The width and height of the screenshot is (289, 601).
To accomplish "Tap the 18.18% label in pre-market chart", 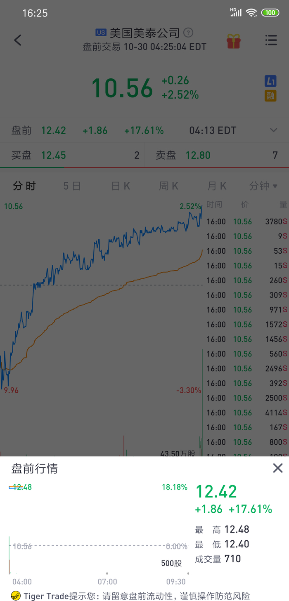I will 175,487.
